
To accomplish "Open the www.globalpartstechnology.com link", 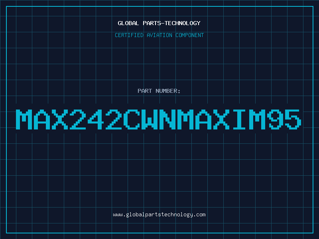I will coord(159,215).
